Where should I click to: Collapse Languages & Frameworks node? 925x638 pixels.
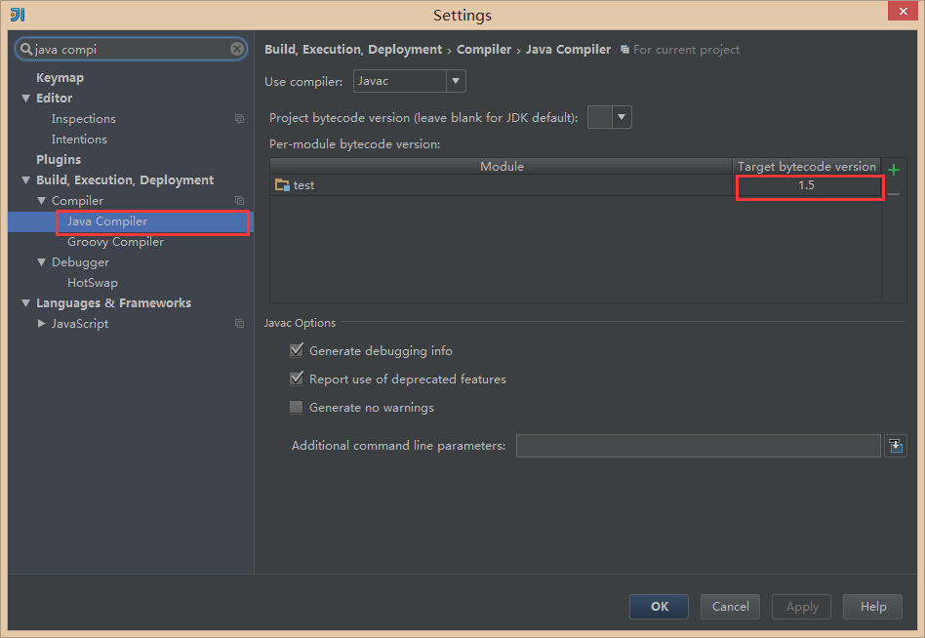(26, 303)
